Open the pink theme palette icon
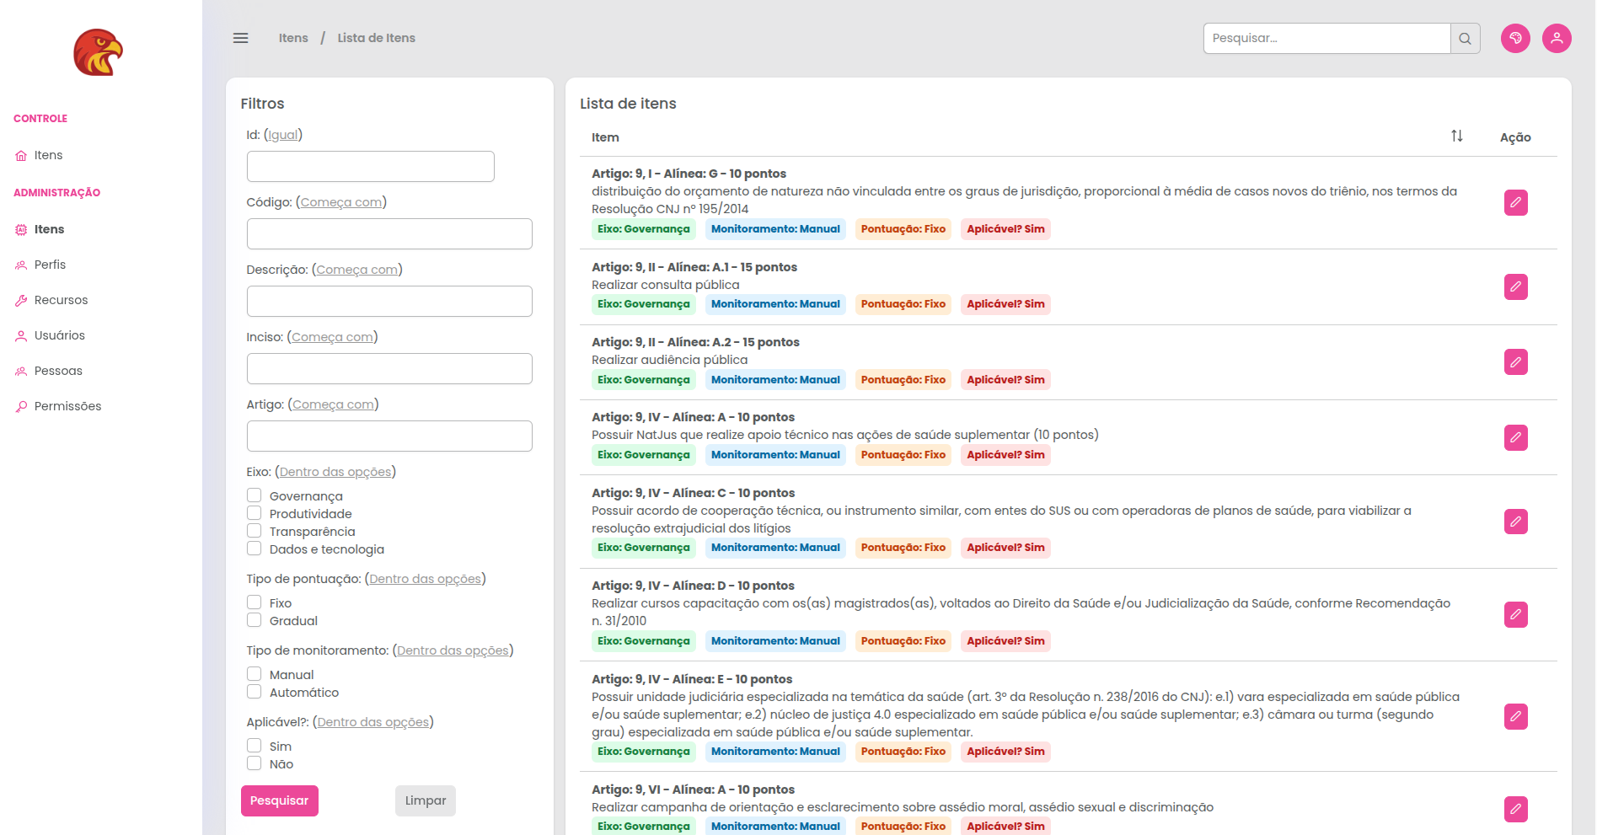Screen dimensions: 1597x835 coord(1514,39)
